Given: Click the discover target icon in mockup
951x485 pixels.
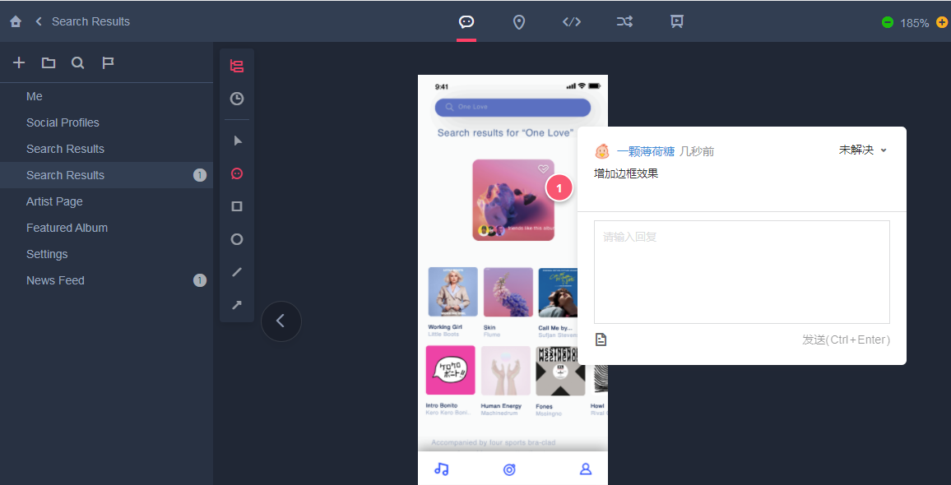Looking at the screenshot, I should tap(509, 470).
